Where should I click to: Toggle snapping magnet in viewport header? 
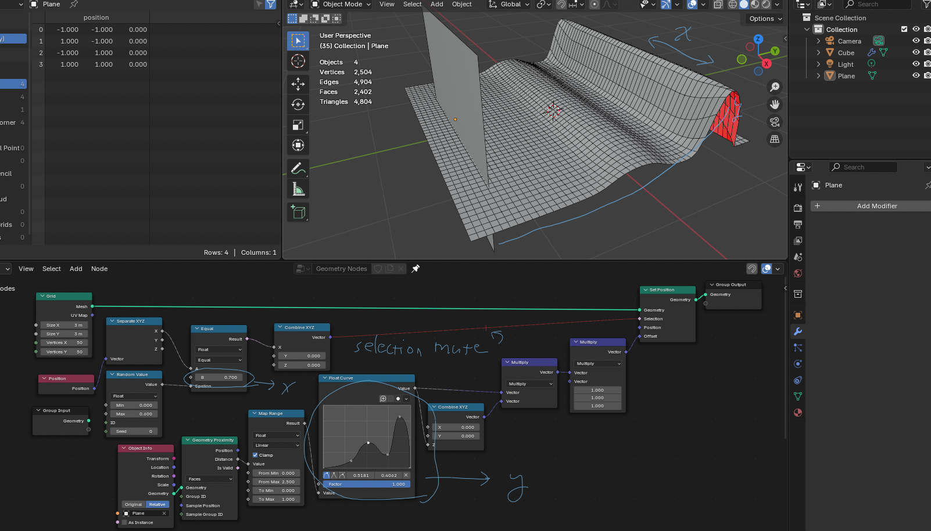561,4
